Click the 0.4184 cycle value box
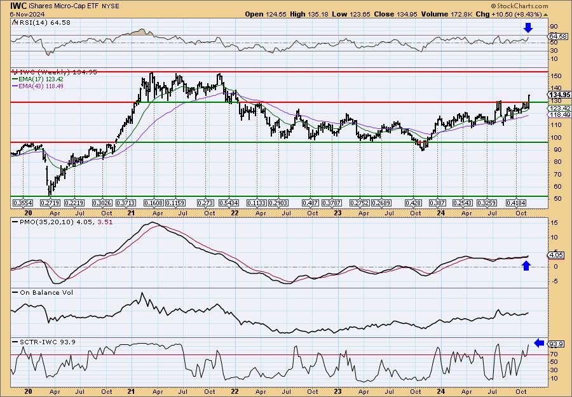The height and width of the screenshot is (397, 572). (516, 203)
